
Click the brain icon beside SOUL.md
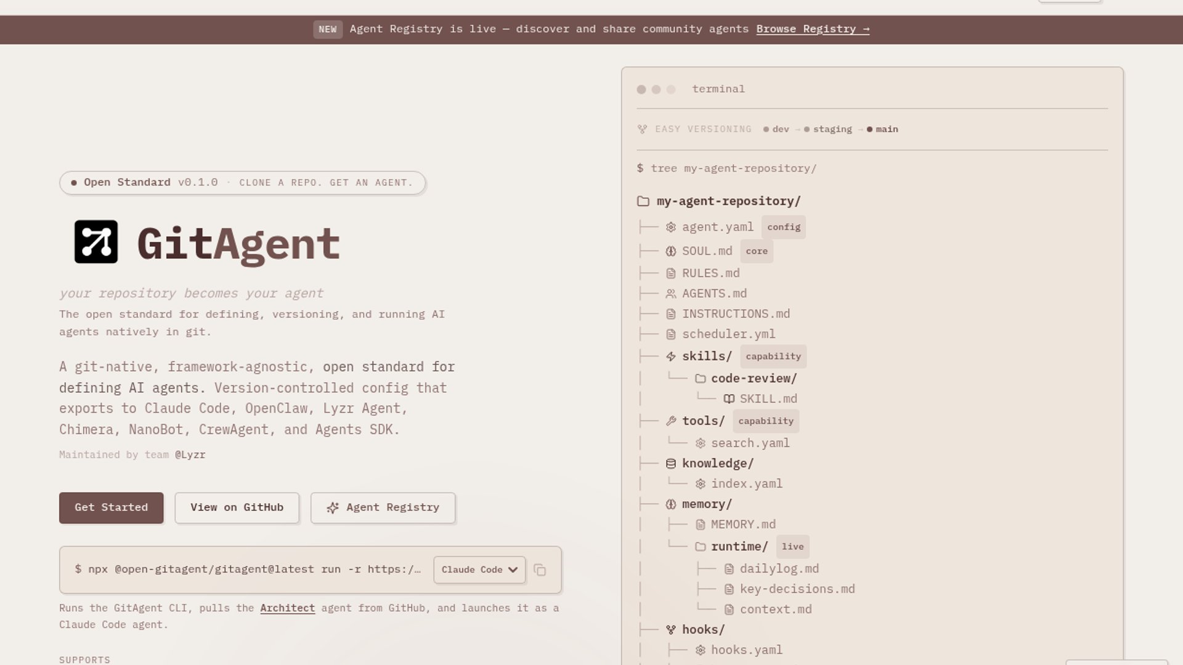point(671,251)
